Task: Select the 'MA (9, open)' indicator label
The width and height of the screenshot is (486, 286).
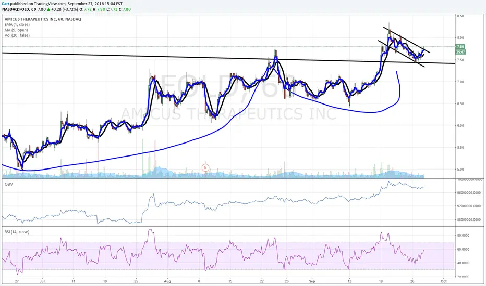Action: click(x=16, y=30)
